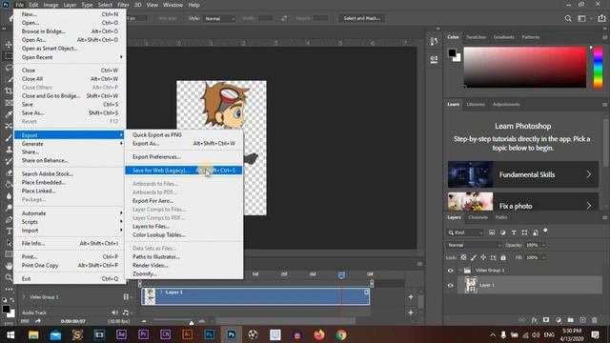Viewport: 610px width, 343px height.
Task: Click the Lock all padlock icon
Action: (503, 257)
